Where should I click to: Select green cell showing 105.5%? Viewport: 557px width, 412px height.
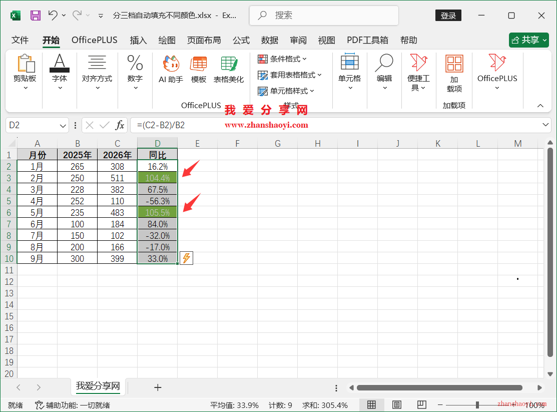[157, 213]
